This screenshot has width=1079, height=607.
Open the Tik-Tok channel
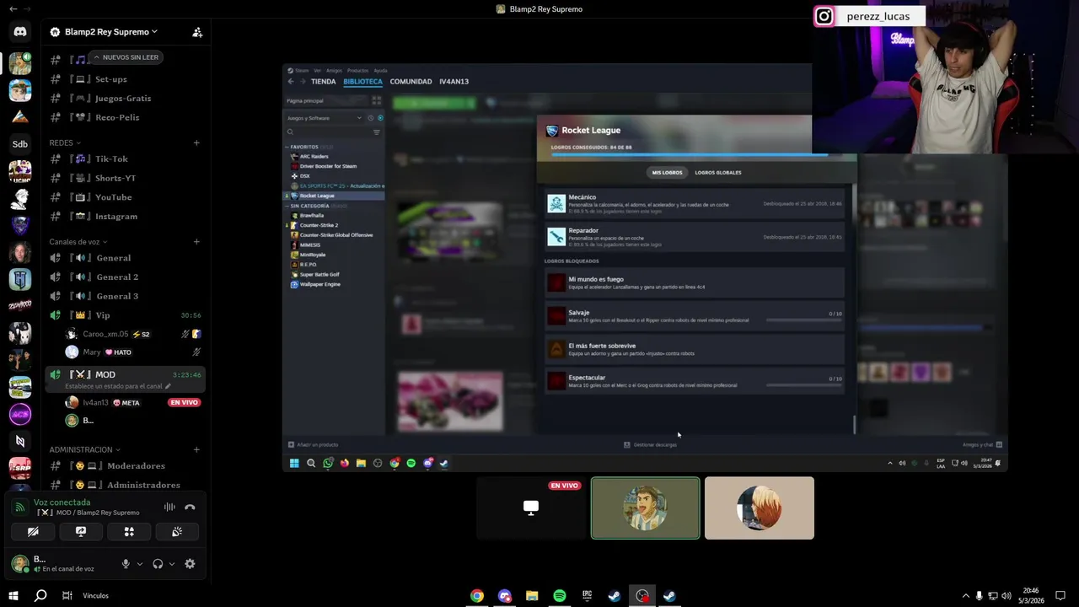(125, 159)
